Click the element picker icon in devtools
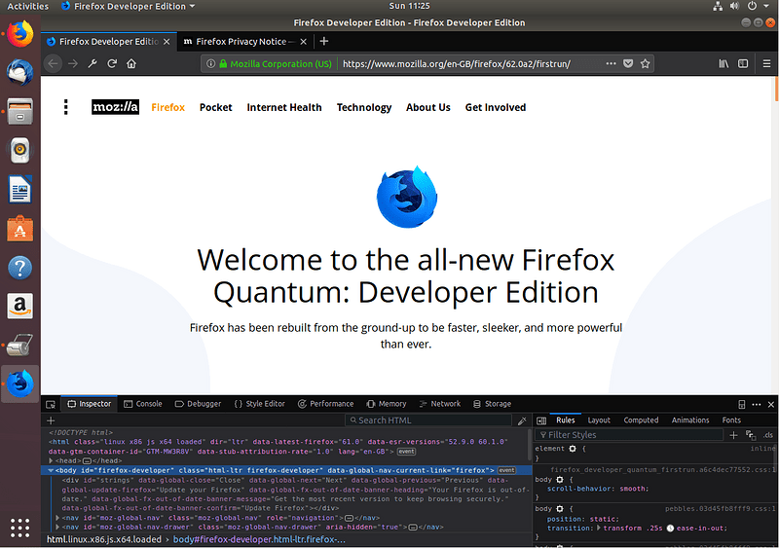 [x=51, y=404]
